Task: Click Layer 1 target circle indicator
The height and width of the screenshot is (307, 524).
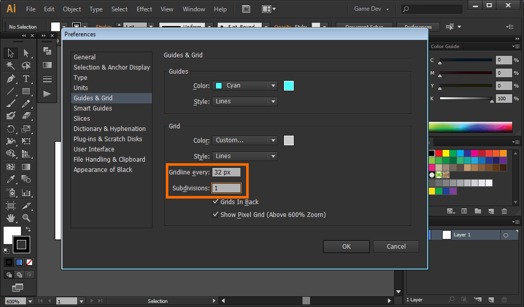Action: click(506, 235)
